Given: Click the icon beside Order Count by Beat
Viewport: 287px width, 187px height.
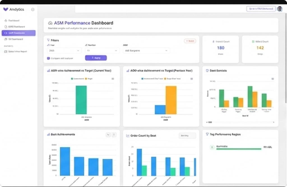Looking at the screenshot, I should click(x=128, y=136).
